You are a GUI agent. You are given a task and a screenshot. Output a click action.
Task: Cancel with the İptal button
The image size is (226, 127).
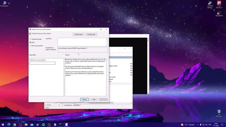[x=94, y=99]
